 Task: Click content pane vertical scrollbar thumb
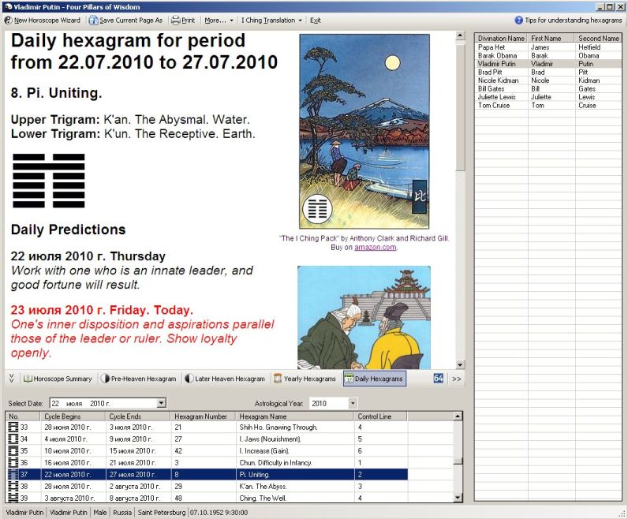[x=460, y=106]
